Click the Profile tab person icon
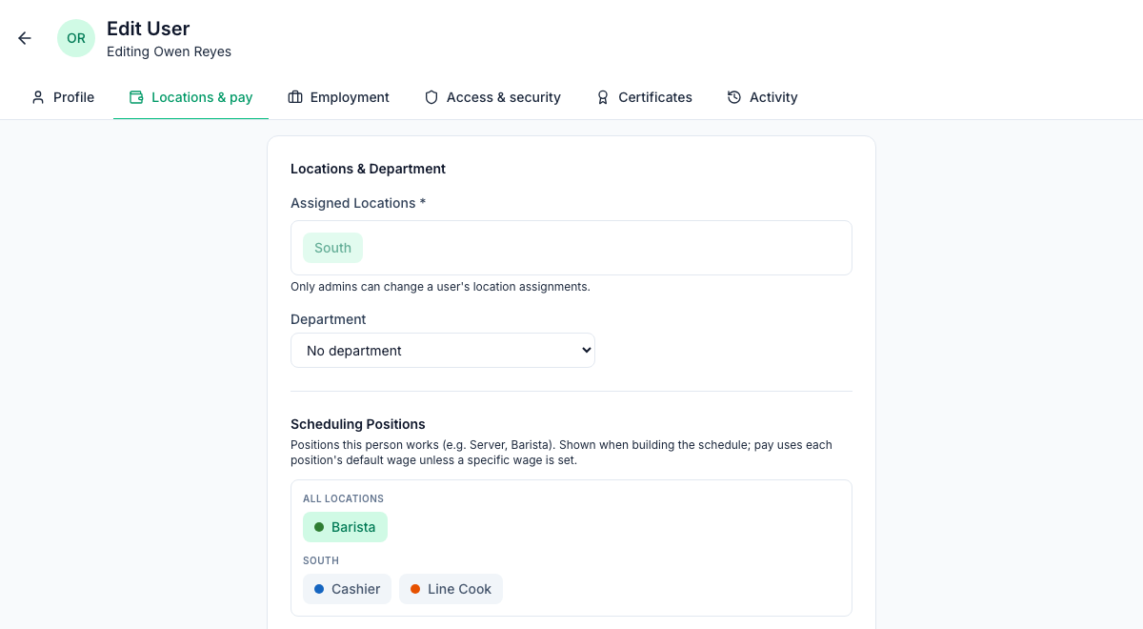Screen dimensions: 1143x629 (x=38, y=97)
